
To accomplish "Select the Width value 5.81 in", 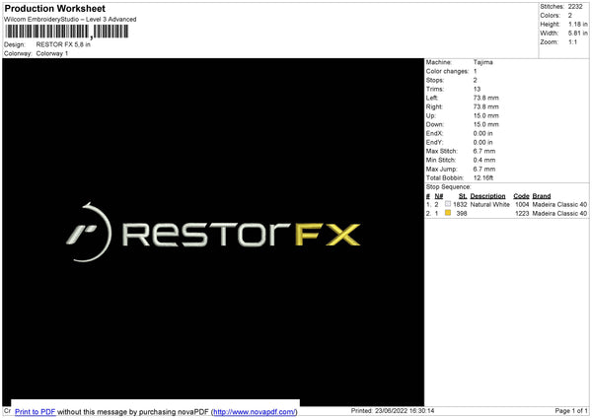I will point(578,34).
